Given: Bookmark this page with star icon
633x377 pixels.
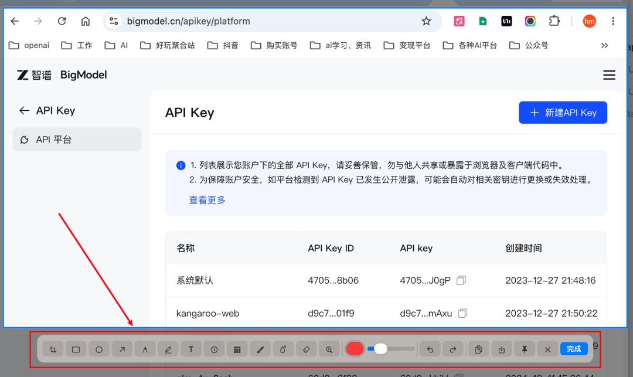Looking at the screenshot, I should coord(426,21).
